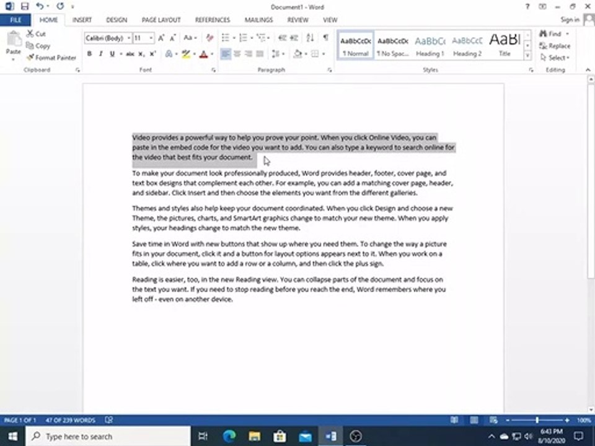Collapse the ribbon with the arrow
This screenshot has height=446, width=595.
588,70
